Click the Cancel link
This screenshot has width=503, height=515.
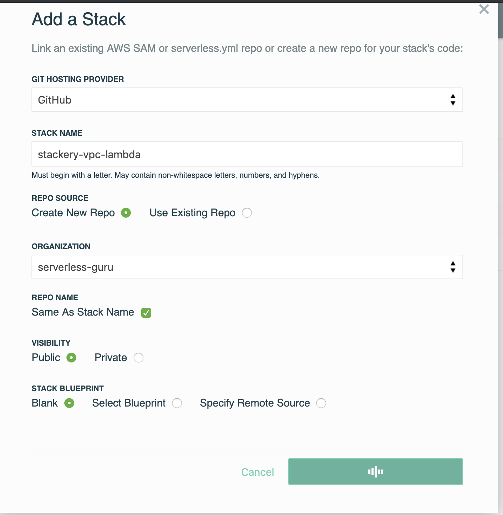(257, 472)
